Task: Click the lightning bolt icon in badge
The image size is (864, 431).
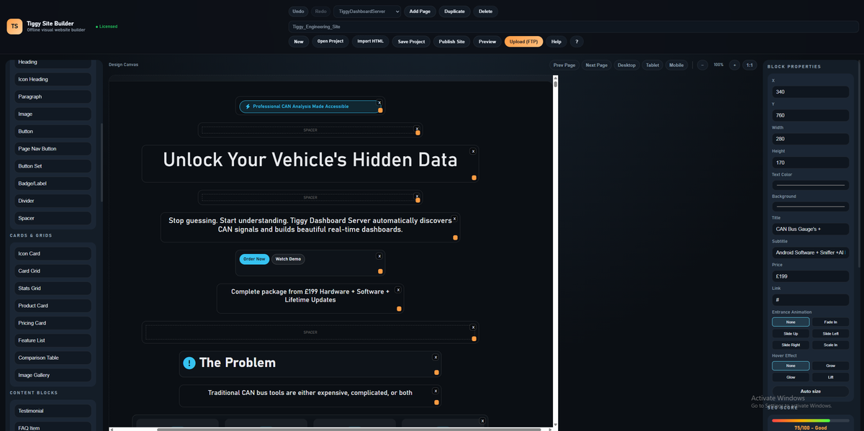Action: [x=248, y=106]
